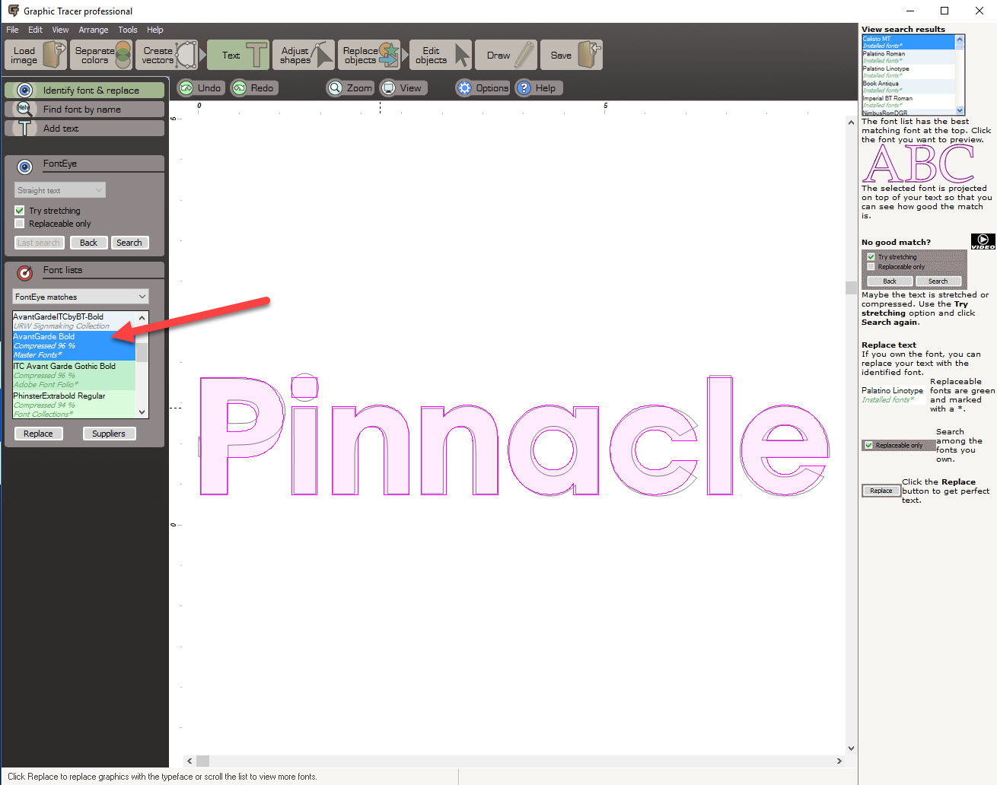Open the View monitor button

click(x=402, y=88)
